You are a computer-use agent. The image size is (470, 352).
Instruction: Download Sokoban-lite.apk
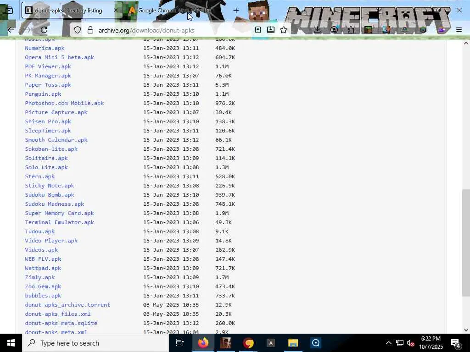51,149
